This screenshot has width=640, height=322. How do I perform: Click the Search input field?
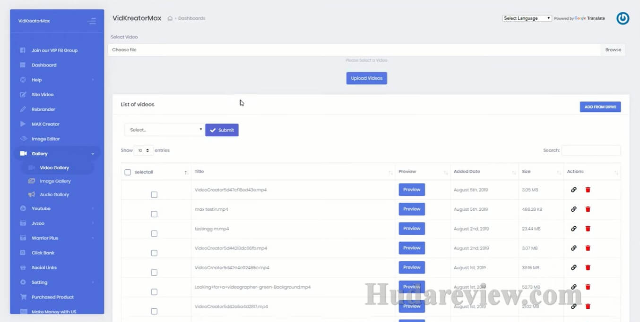(591, 150)
